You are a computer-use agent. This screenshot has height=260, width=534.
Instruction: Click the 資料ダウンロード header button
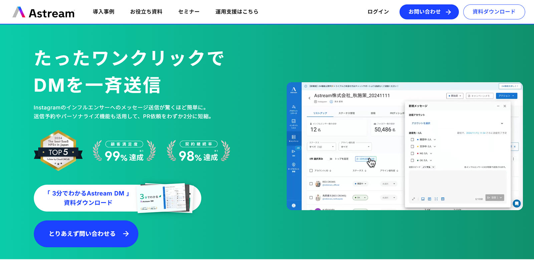point(494,12)
